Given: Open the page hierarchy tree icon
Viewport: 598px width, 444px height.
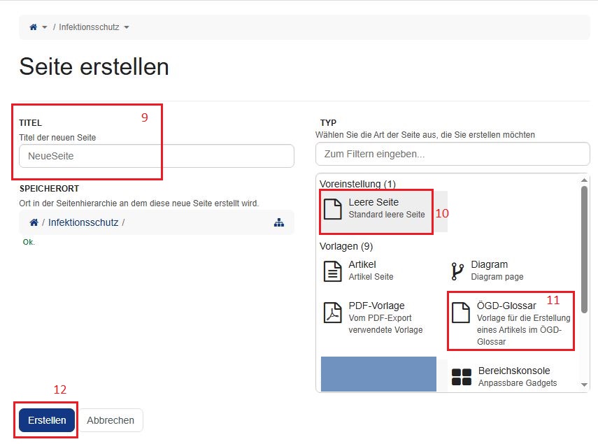Looking at the screenshot, I should 279,222.
